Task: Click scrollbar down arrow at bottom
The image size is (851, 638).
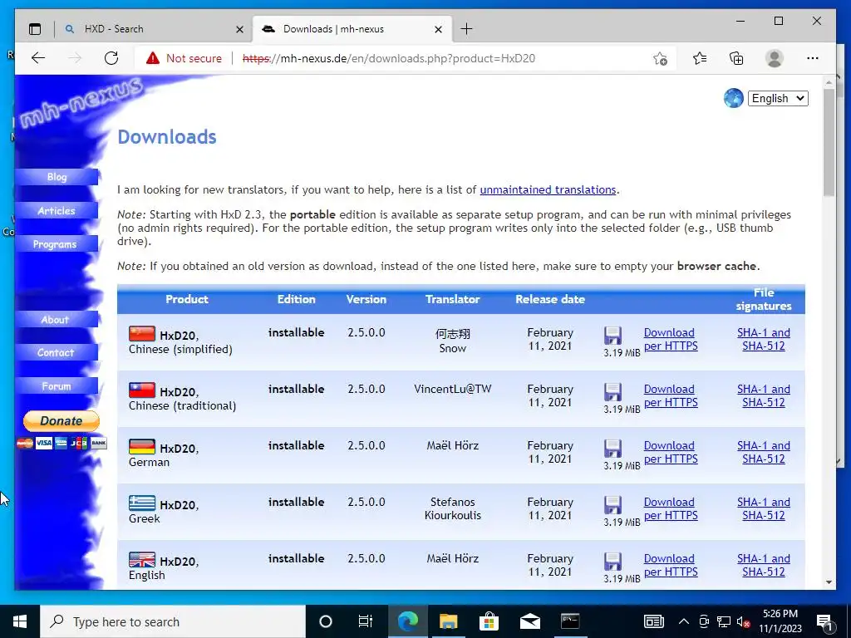Action: point(829,582)
